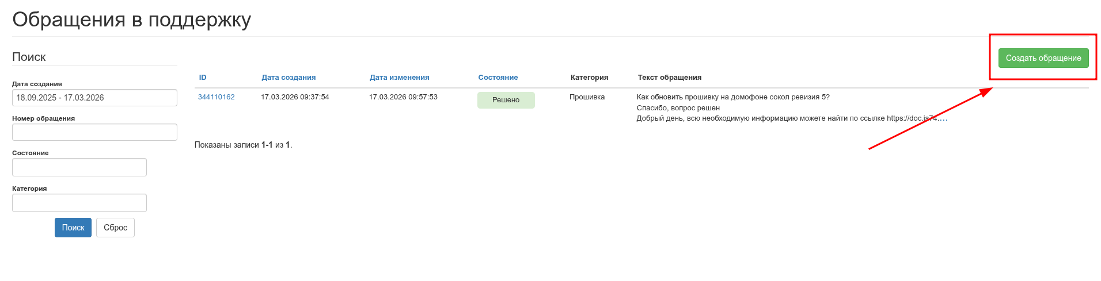Expand truncated ticket text via ellipsis
The width and height of the screenshot is (1101, 281).
tap(942, 119)
